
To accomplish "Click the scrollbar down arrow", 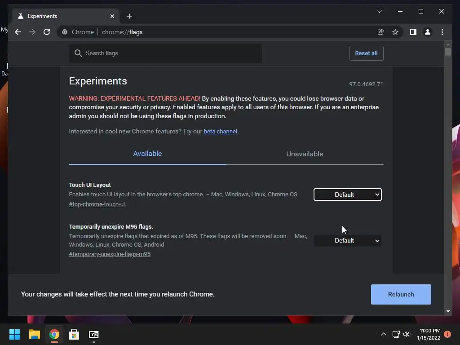I will point(448,311).
